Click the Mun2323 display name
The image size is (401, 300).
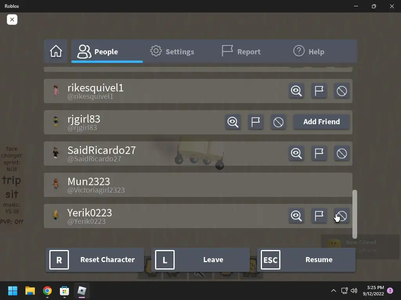[89, 182]
